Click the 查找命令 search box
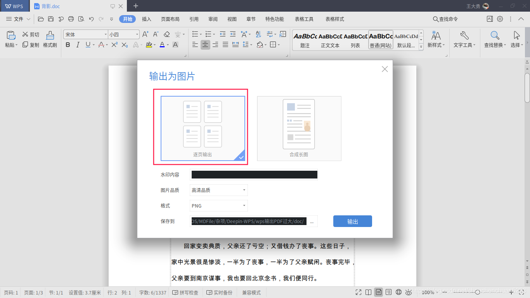The image size is (530, 298). coord(445,19)
